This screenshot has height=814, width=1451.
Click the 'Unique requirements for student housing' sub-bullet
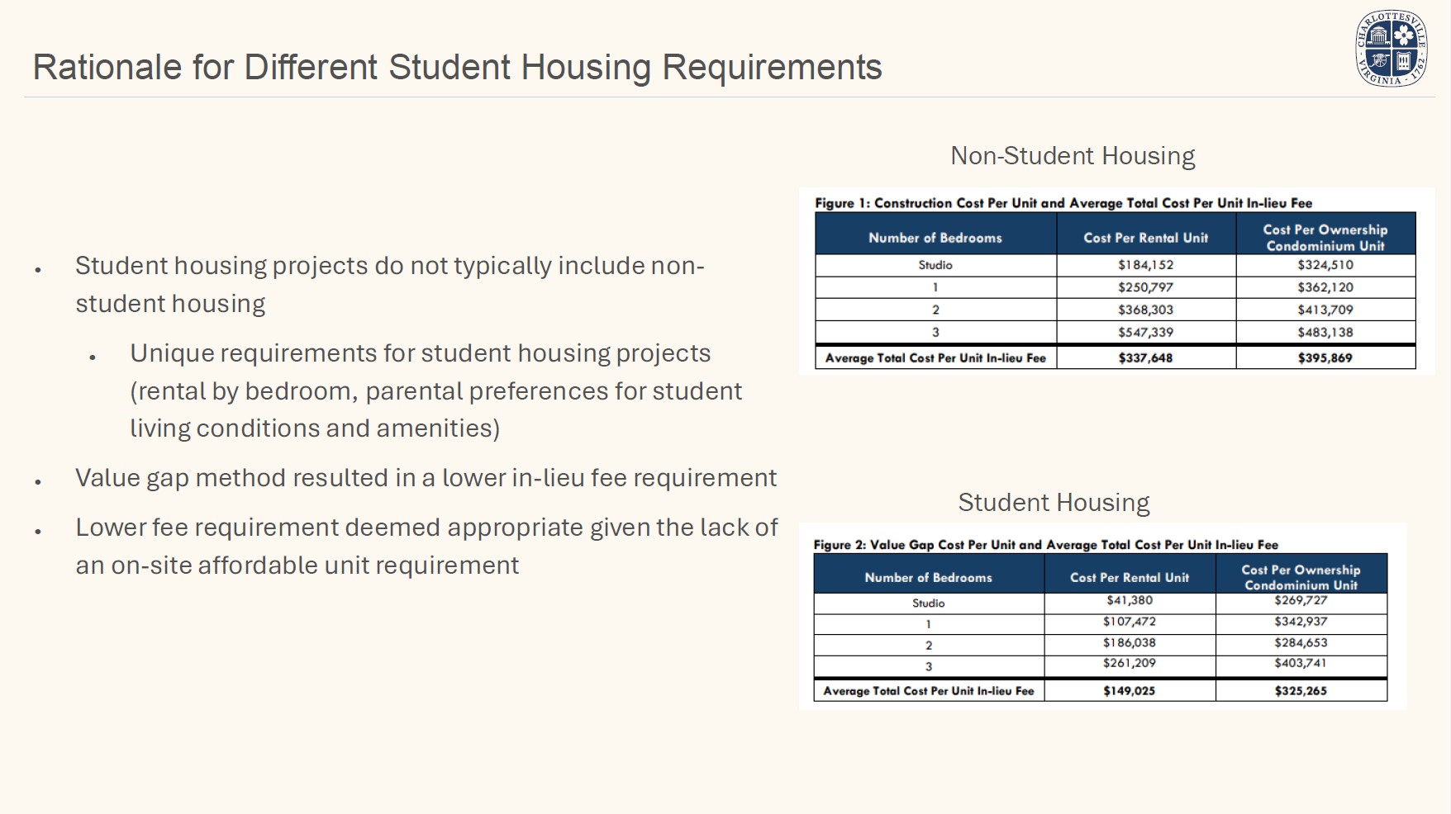pos(435,390)
